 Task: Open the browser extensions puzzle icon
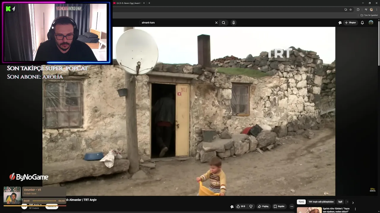click(x=358, y=9)
